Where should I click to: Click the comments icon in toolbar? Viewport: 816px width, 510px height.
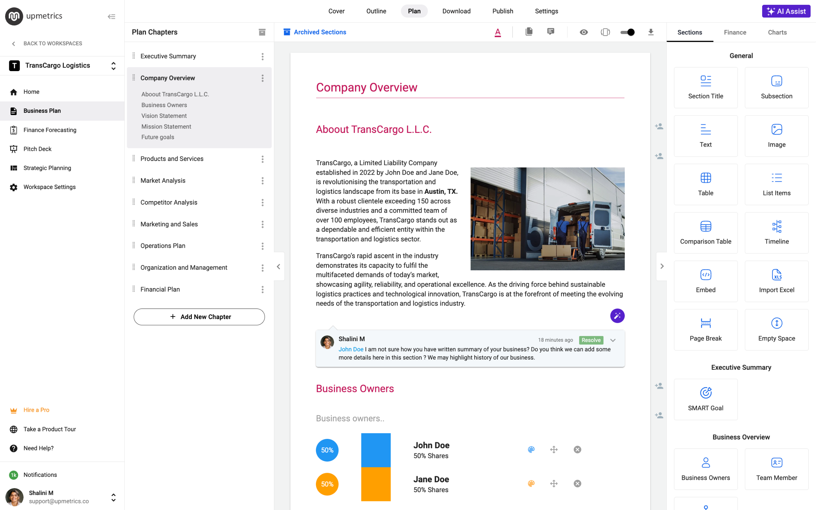(550, 32)
